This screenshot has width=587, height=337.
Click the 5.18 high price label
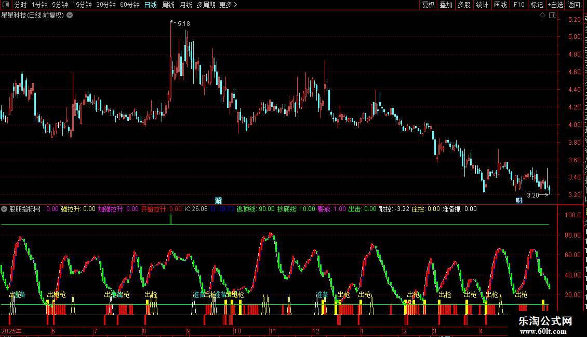coord(184,23)
